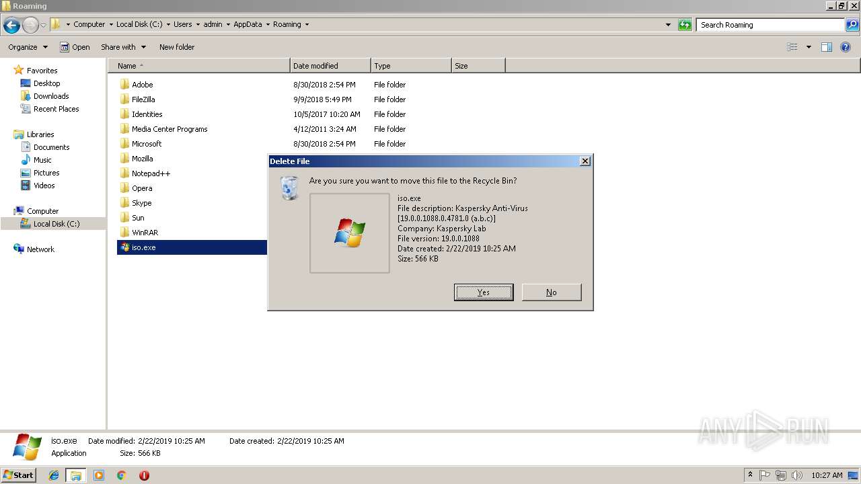Sort by the Size column header
Screen dimensions: 861x484
(x=478, y=66)
